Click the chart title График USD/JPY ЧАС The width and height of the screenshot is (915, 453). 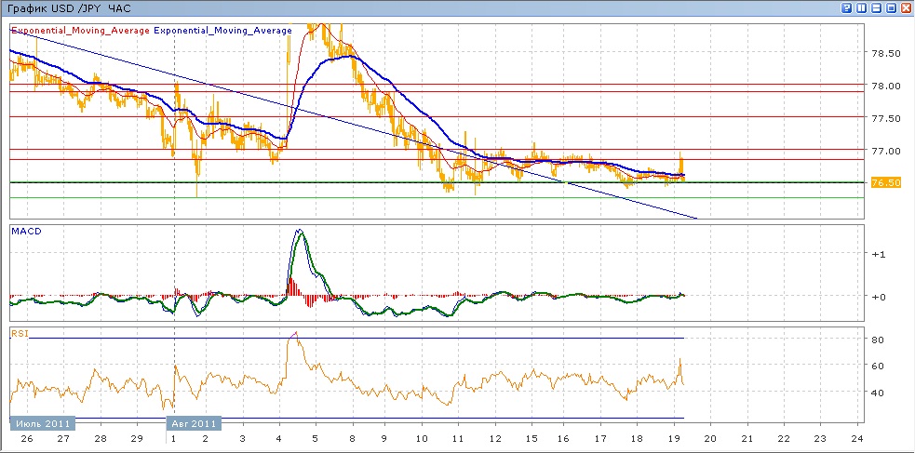(70, 7)
